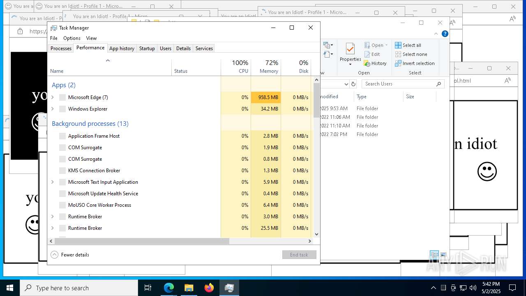
Task: Switch to the Startup tab
Action: tap(147, 49)
